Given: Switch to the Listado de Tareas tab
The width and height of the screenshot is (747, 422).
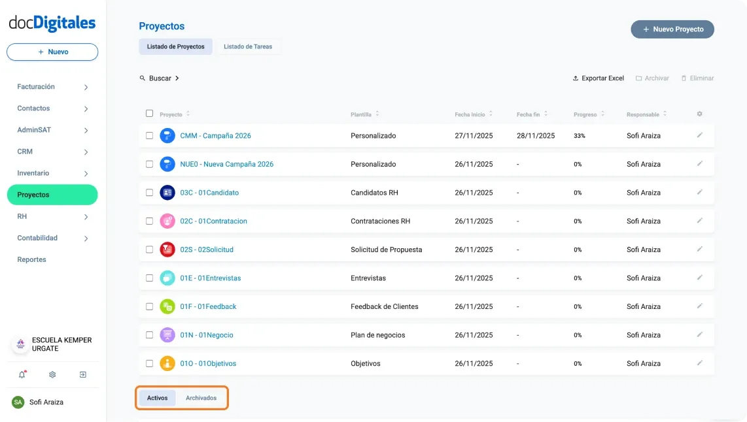Looking at the screenshot, I should [x=249, y=46].
